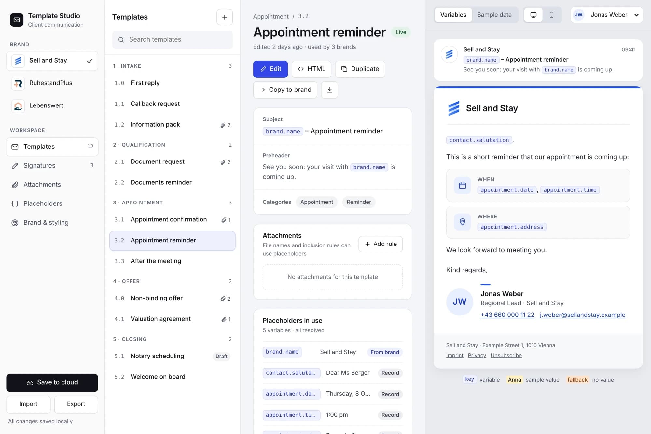
Task: Click the plus icon to add a template
Action: (x=225, y=17)
